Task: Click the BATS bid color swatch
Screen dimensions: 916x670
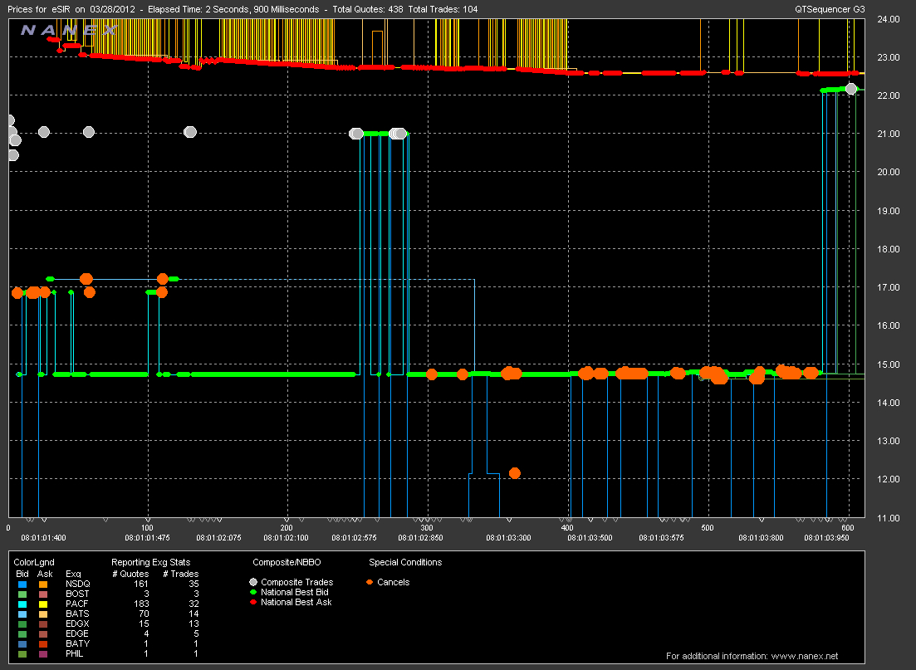Action: 22,614
